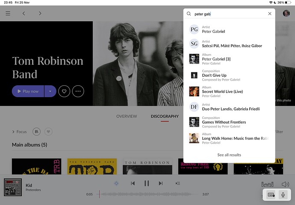This screenshot has width=295, height=205.
Task: Skip to the previous track
Action: tap(133, 183)
